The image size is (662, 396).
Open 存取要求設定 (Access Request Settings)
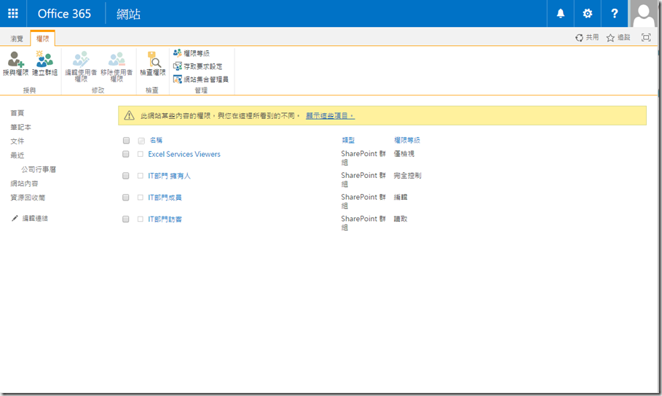click(x=197, y=66)
